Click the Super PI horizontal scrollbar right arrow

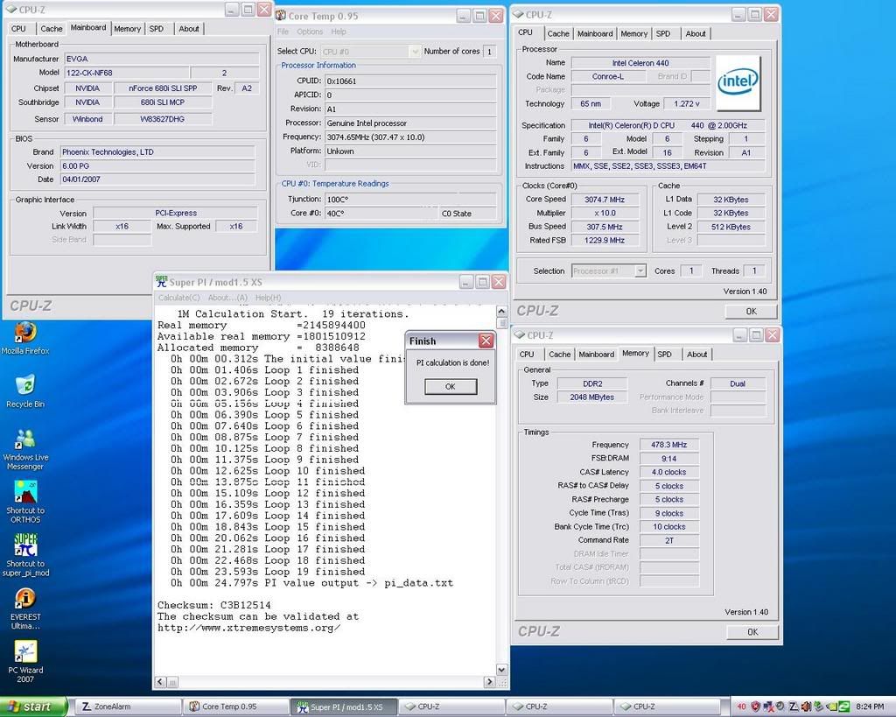[x=490, y=682]
